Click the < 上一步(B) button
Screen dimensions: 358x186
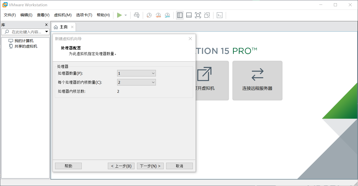click(x=121, y=166)
